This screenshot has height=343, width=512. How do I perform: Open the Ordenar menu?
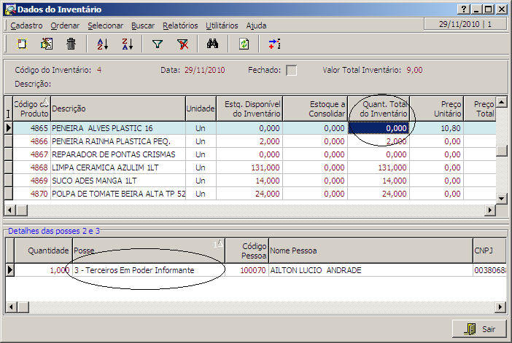[x=65, y=25]
